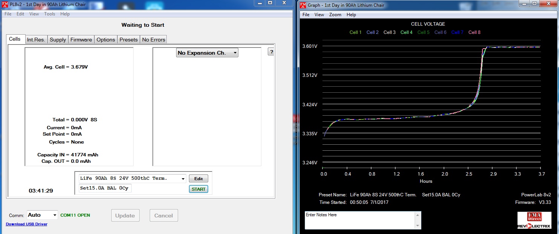The image size is (559, 234).
Task: Click the FMA icon in Graph title bar
Action: coord(303,5)
